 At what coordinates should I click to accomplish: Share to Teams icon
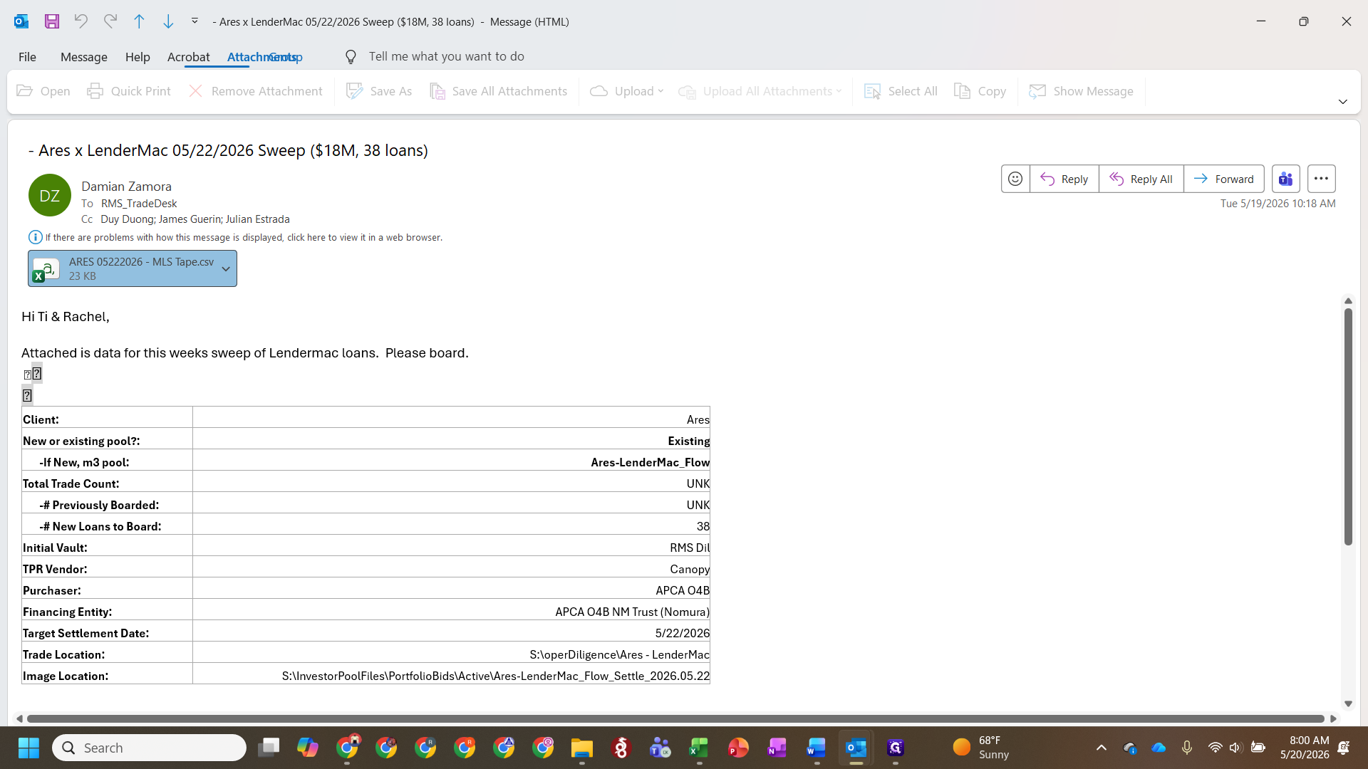pos(1286,179)
